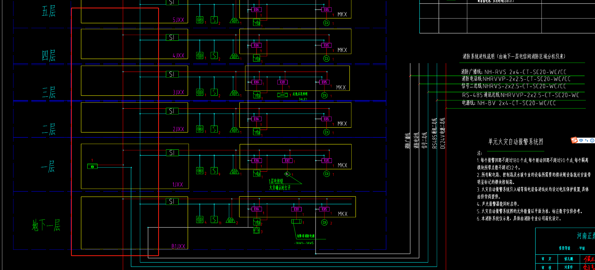Click the 资质等级 title block cell
The image size is (595, 270).
click(564, 248)
